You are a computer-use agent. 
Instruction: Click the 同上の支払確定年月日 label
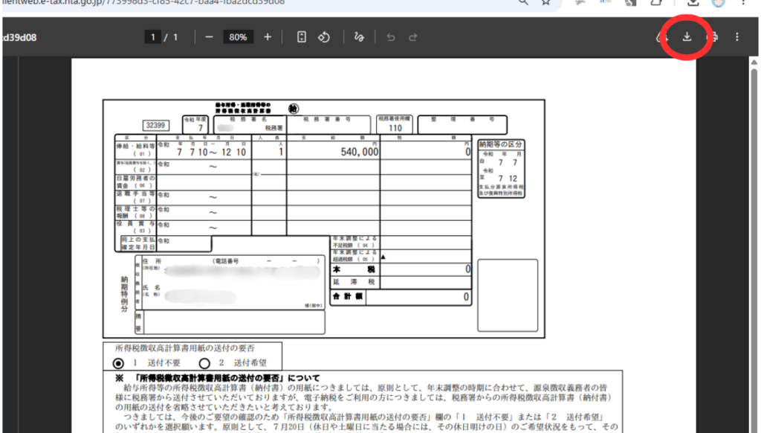[138, 243]
